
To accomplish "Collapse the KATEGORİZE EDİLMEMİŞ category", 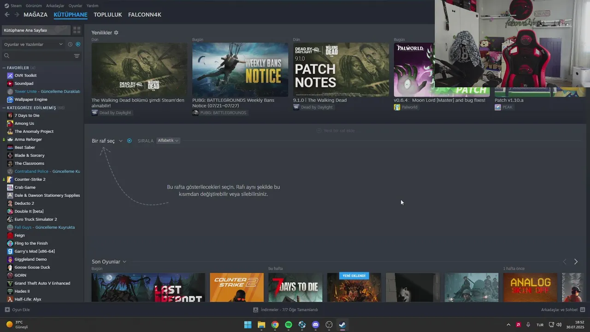I will point(5,108).
